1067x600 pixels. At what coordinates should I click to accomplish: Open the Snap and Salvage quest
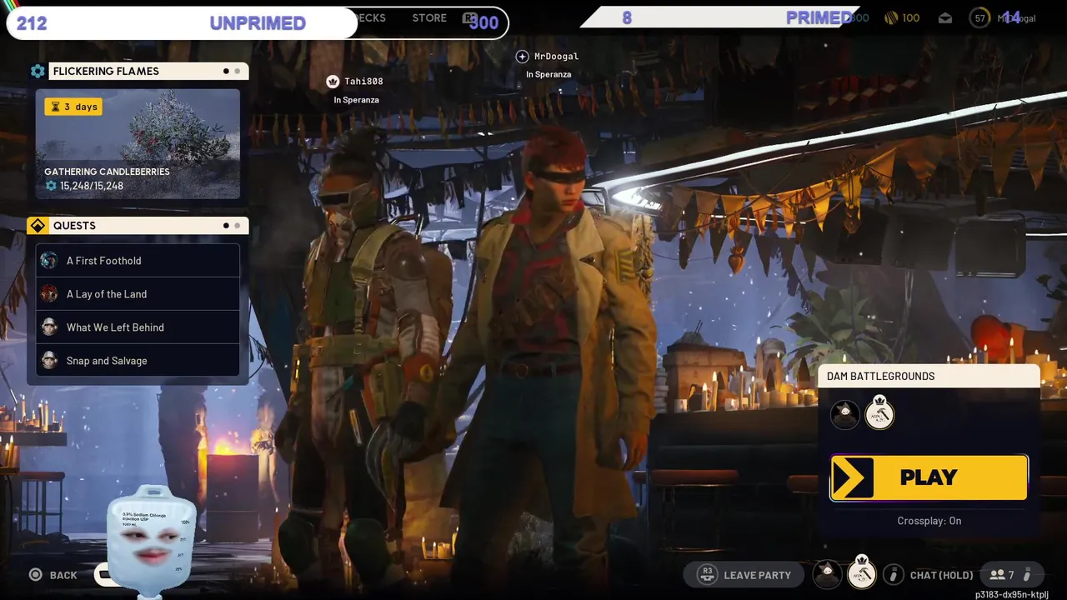pos(138,361)
